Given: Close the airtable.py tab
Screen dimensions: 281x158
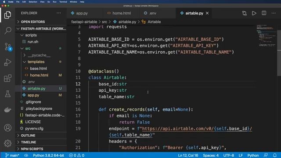Looking at the screenshot, I should coord(207,13).
